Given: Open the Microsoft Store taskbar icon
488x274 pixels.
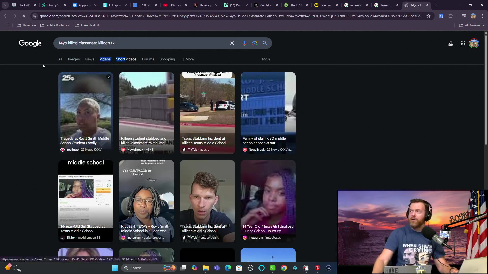Looking at the screenshot, I should coord(239,268).
